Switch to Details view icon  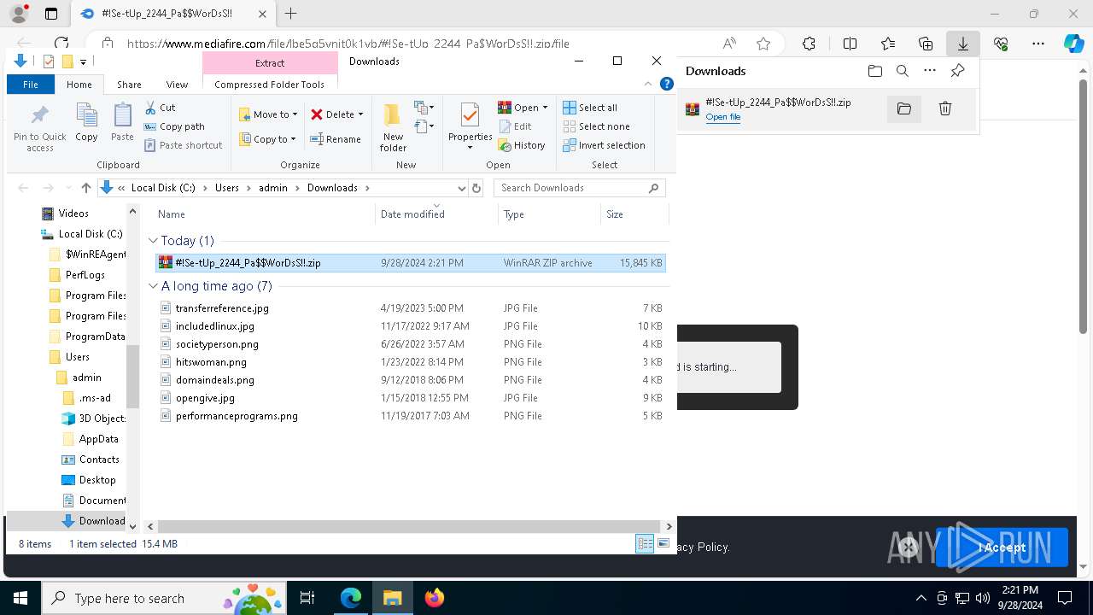[645, 544]
